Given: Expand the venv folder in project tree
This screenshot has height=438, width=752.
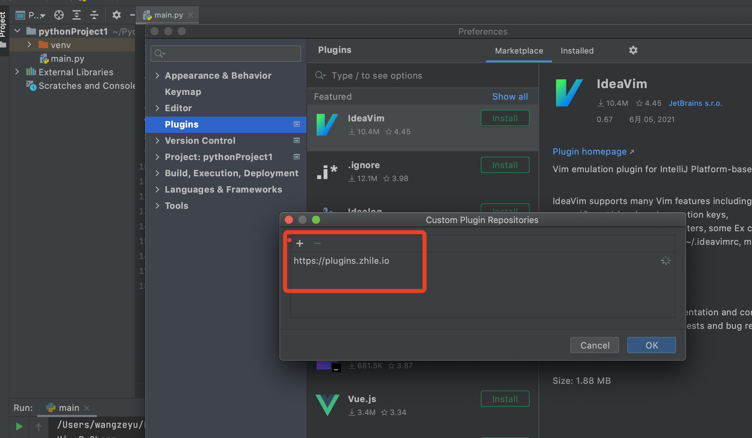Looking at the screenshot, I should point(29,45).
